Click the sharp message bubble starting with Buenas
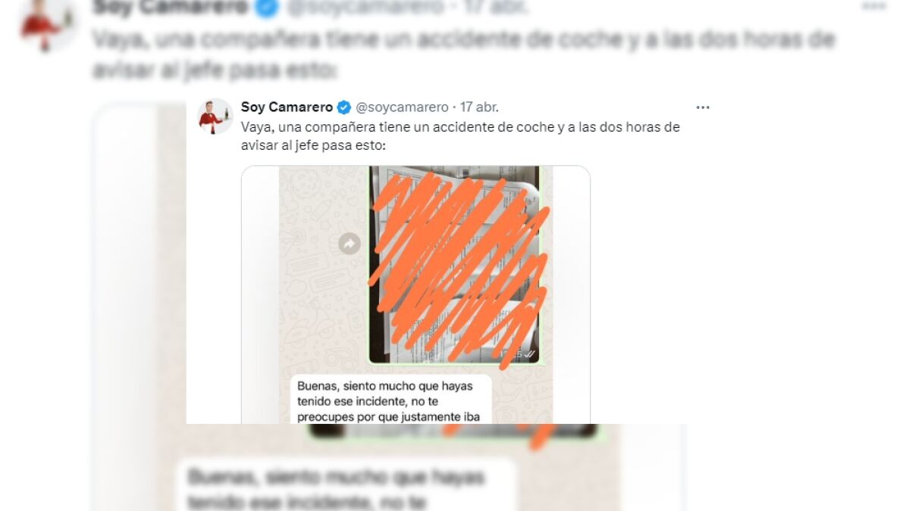909x511 pixels. [x=390, y=399]
